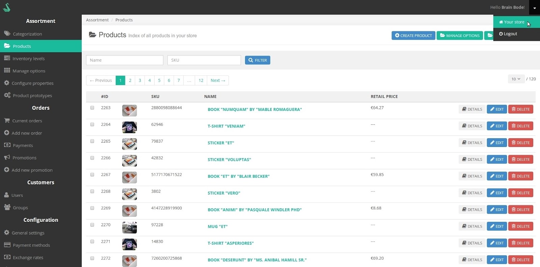Select the checkbox for product 2267

tap(92, 175)
